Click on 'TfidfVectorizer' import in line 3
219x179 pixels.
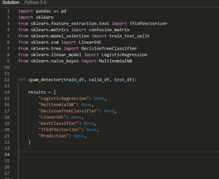click(148, 23)
